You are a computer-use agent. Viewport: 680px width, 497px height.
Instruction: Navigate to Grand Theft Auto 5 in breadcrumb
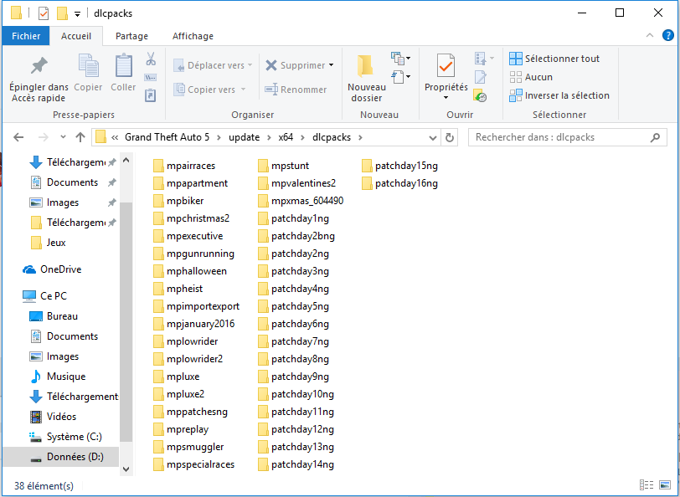167,137
